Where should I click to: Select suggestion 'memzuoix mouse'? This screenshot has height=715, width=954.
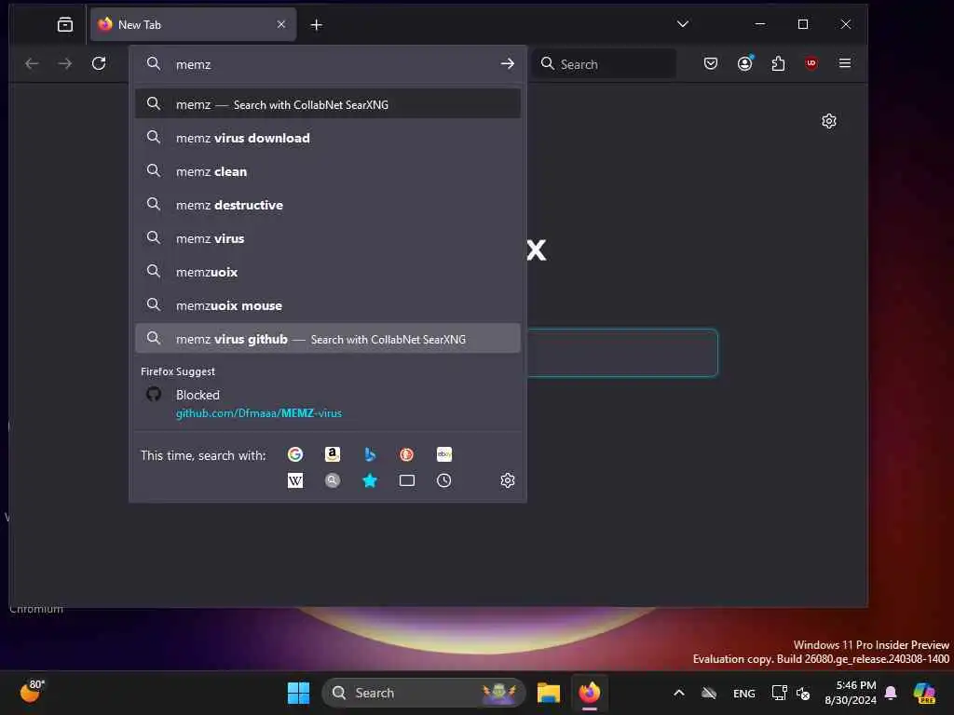point(327,305)
